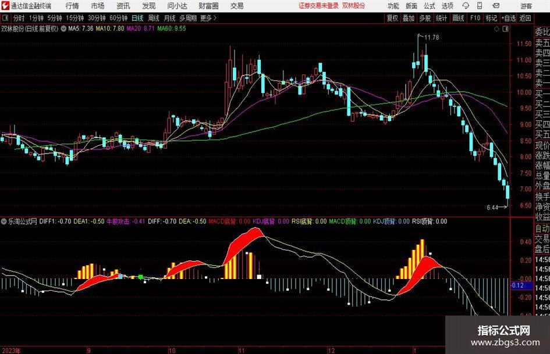Click the 牛股攻击 indicator label
This screenshot has height=354, width=550.
pos(126,221)
